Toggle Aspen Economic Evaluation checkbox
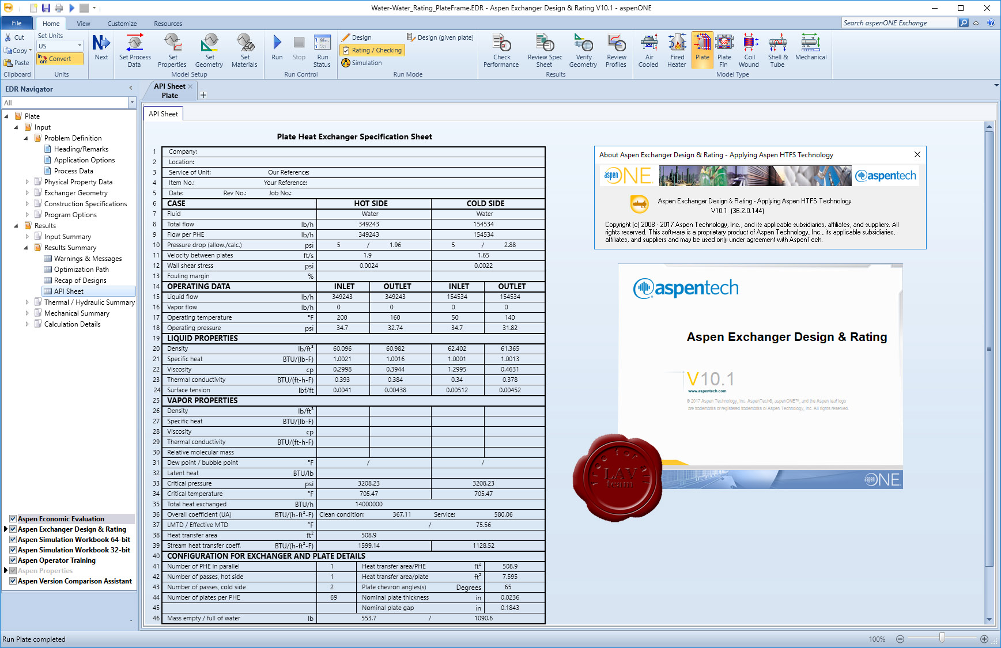This screenshot has width=1001, height=648. pyautogui.click(x=13, y=519)
